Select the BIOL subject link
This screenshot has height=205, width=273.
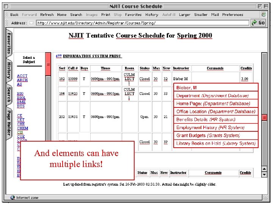pyautogui.click(x=21, y=98)
